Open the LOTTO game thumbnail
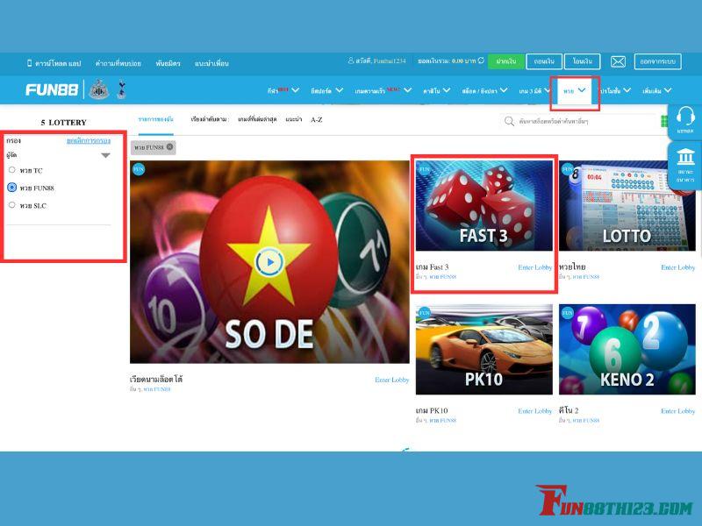The height and width of the screenshot is (526, 702). [x=627, y=206]
